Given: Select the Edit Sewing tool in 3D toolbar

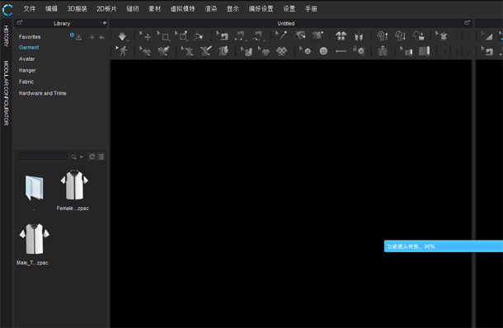Looking at the screenshot, I should point(223,36).
